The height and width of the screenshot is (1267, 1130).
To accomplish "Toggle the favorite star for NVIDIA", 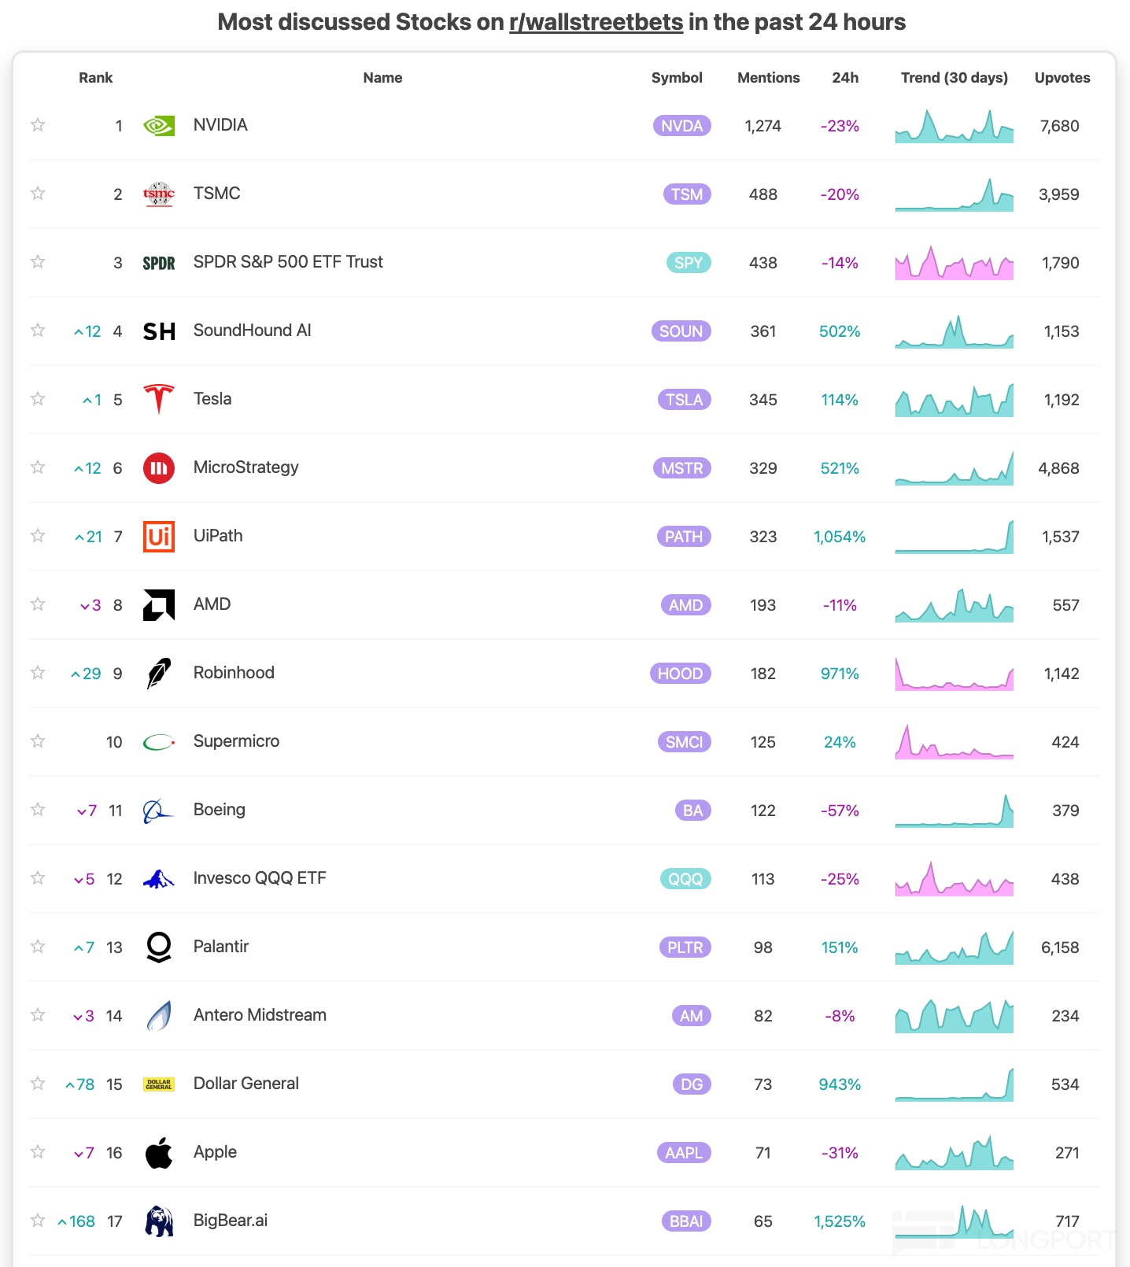I will (38, 125).
